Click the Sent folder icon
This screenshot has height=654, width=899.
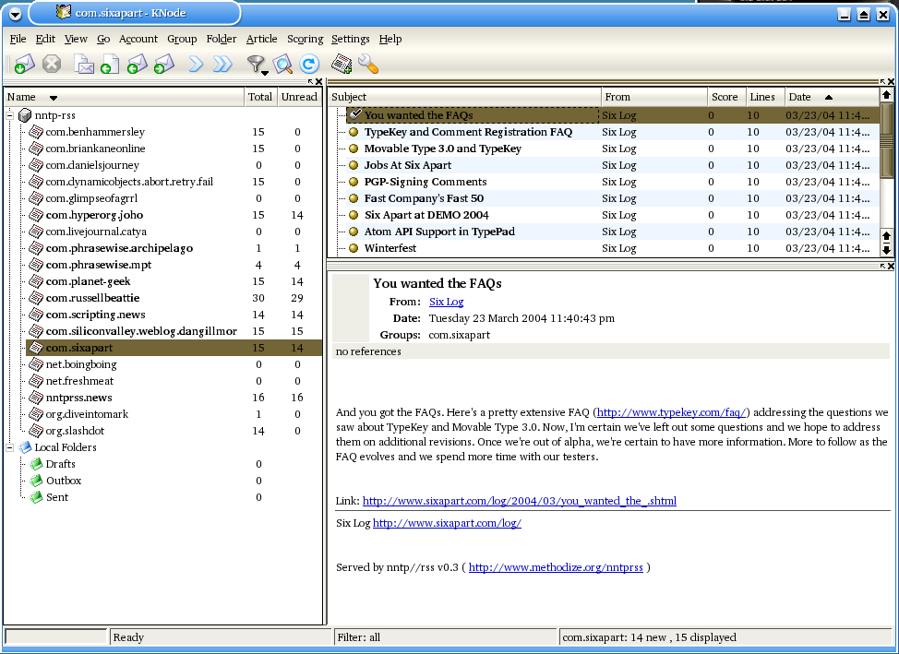click(36, 497)
